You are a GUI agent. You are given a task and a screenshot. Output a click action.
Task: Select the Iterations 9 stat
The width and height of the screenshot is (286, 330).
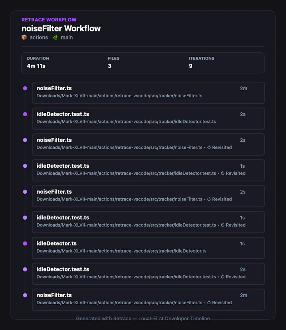click(201, 62)
